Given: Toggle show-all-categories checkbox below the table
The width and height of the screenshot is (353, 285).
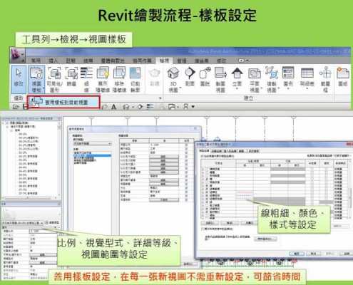Looking at the screenshot, I should click(x=203, y=229).
